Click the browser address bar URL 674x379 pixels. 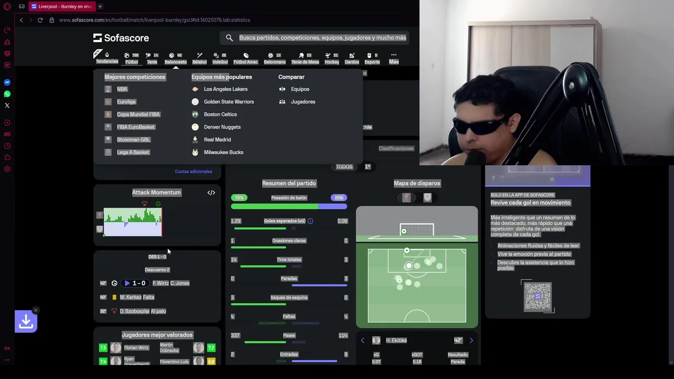pos(155,20)
